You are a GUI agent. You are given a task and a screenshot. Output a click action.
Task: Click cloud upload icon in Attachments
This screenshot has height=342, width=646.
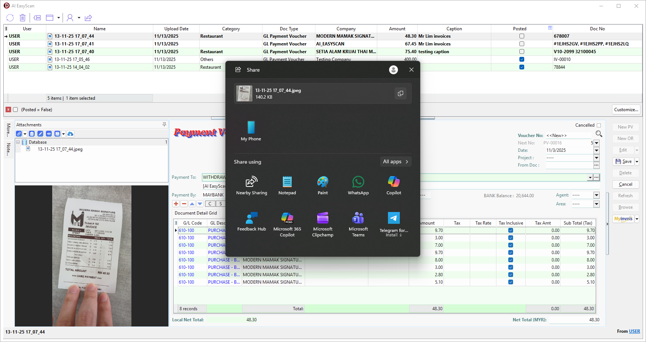coord(70,134)
